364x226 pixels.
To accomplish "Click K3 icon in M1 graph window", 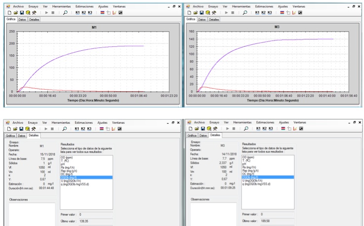I will (90, 12).
